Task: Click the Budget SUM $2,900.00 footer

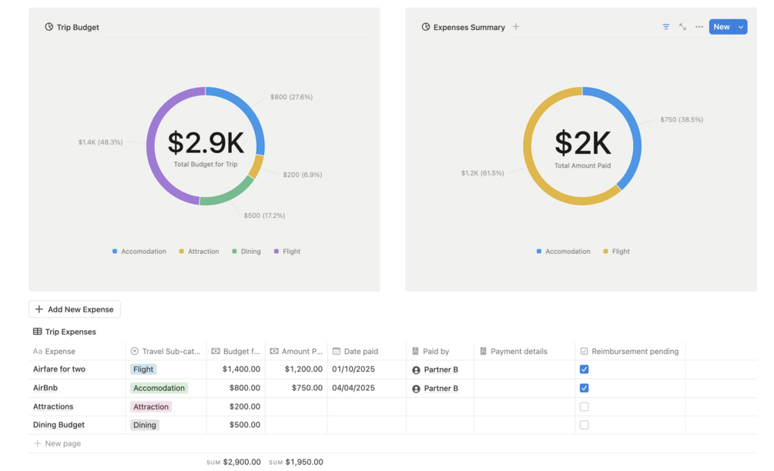Action: (x=233, y=462)
